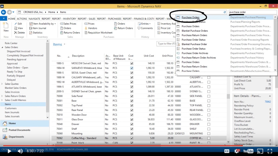The width and height of the screenshot is (278, 156).
Task: Open REPORT - INVENTORY tab
Action: point(64,19)
